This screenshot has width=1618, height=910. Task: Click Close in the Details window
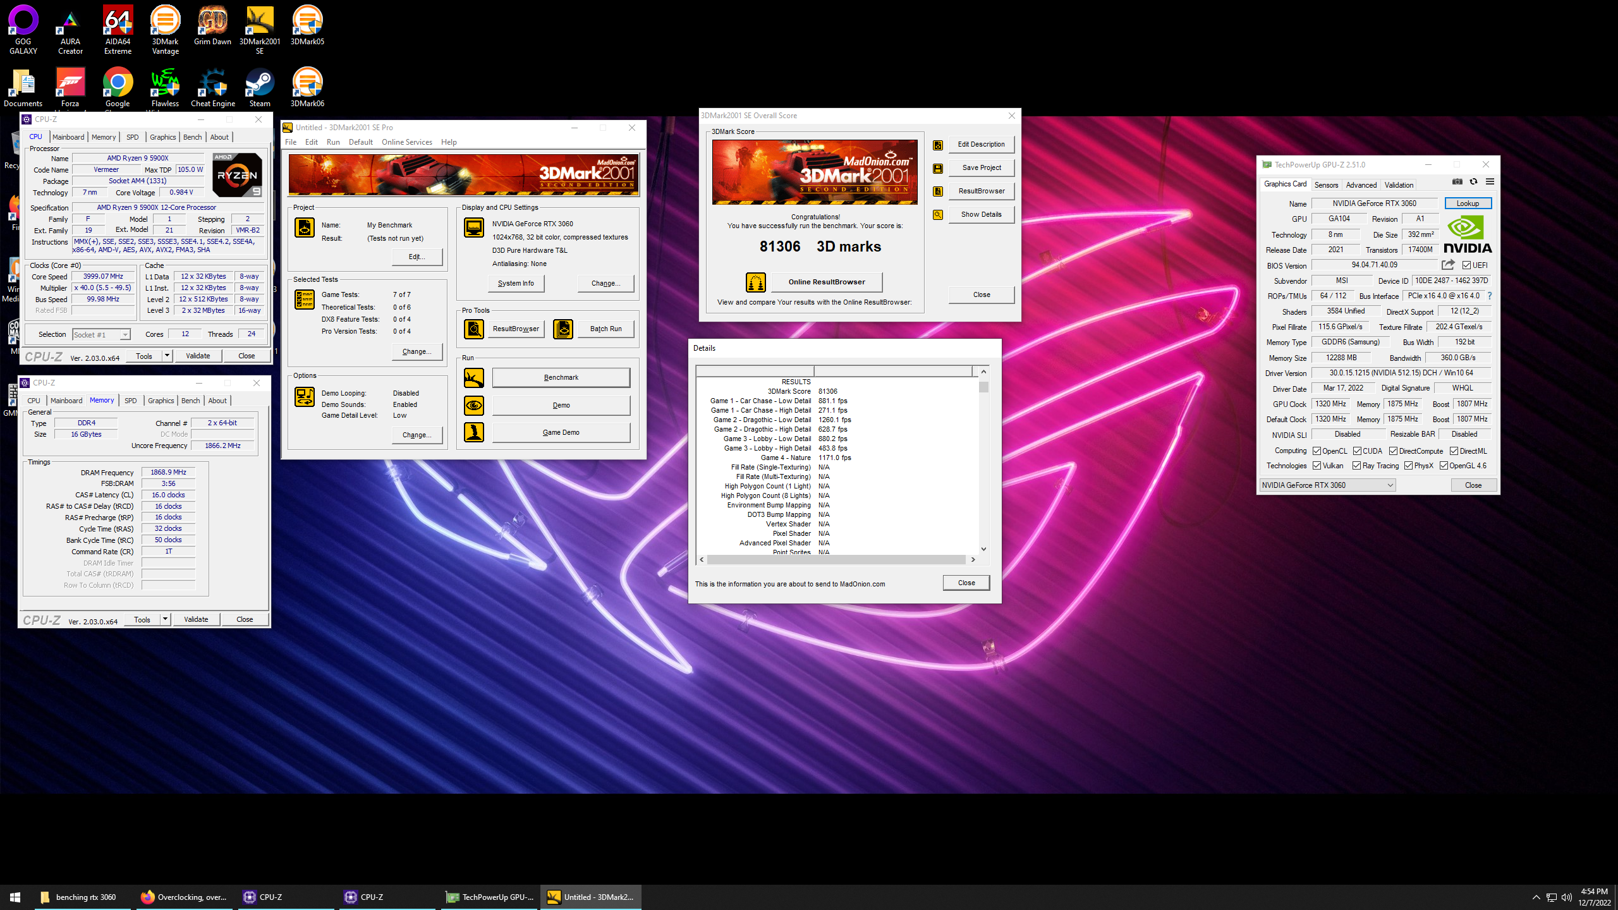point(966,583)
